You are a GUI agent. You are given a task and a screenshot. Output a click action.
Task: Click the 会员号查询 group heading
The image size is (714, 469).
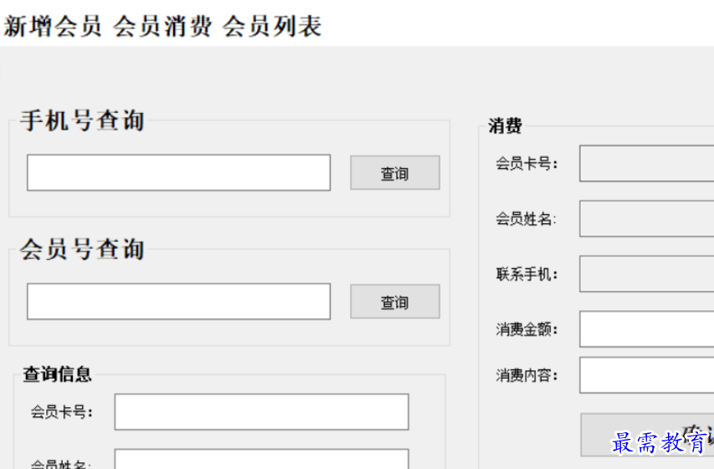pyautogui.click(x=82, y=249)
